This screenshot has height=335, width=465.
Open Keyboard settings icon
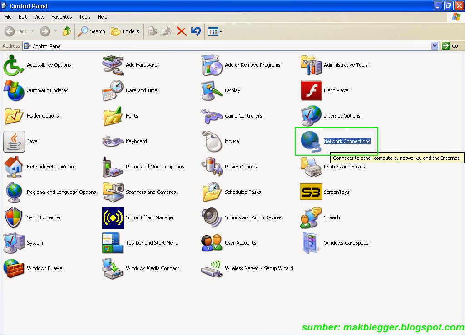click(x=113, y=142)
